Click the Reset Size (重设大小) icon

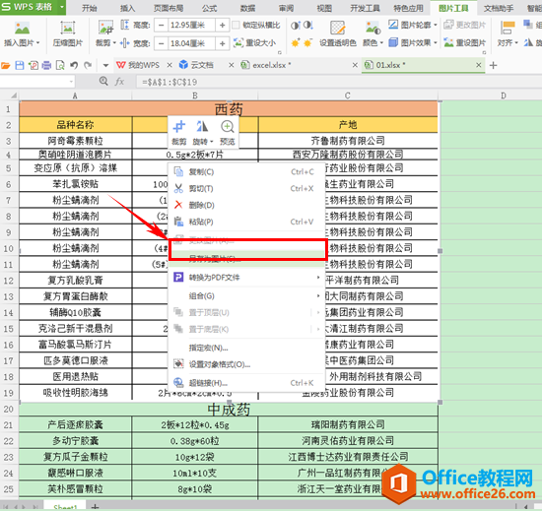point(238,42)
